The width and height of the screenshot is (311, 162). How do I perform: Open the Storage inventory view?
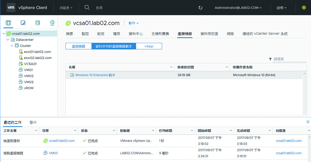click(38, 23)
